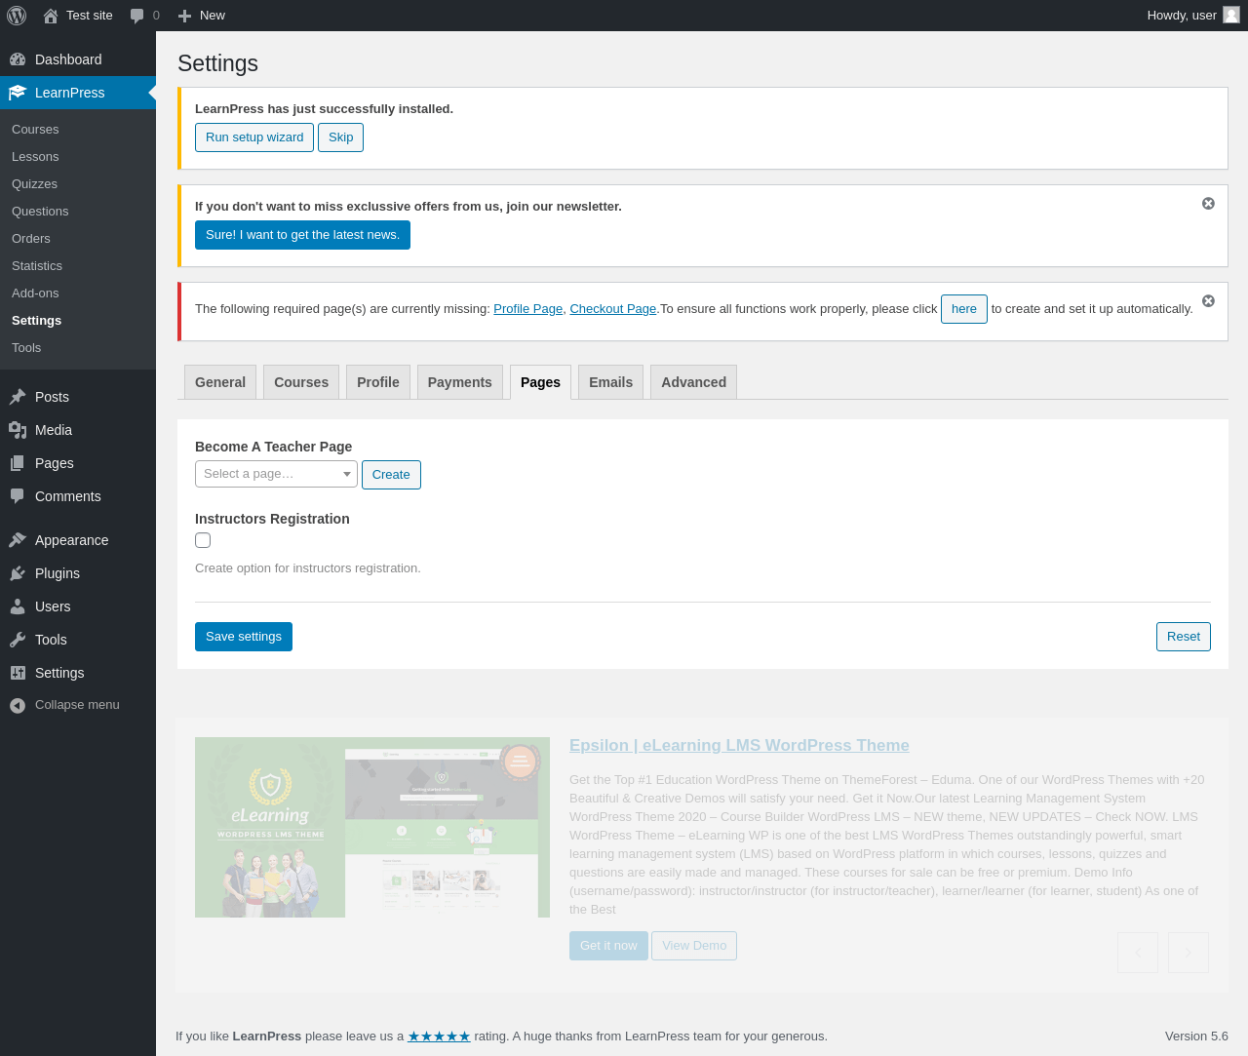Click the Collapse menu arrow icon
This screenshot has width=1248, height=1056.
18,705
